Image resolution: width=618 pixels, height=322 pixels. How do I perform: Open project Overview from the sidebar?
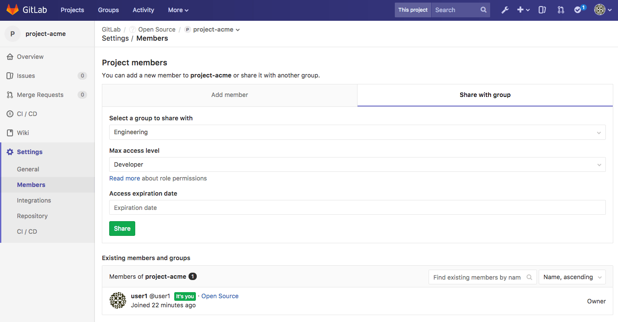click(30, 57)
